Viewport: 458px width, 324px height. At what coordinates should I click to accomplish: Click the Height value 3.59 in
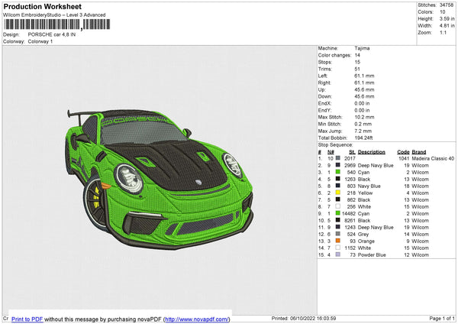[447, 18]
